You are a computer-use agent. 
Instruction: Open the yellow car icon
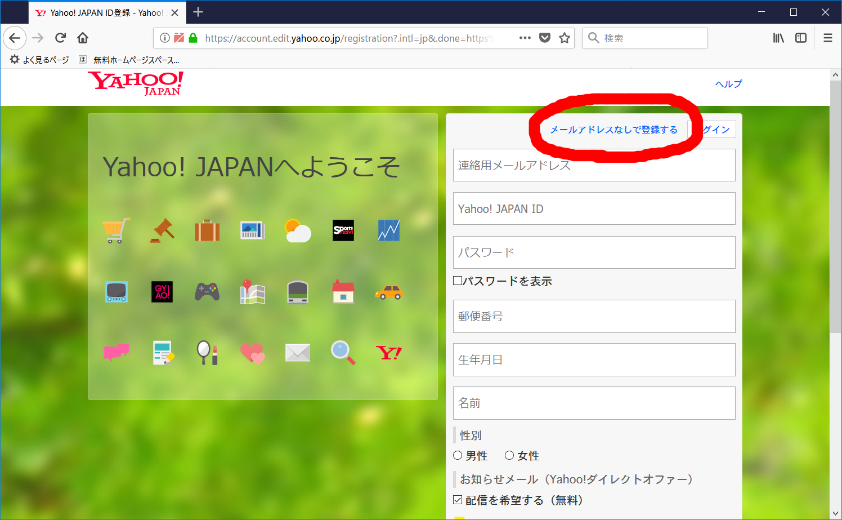point(389,292)
